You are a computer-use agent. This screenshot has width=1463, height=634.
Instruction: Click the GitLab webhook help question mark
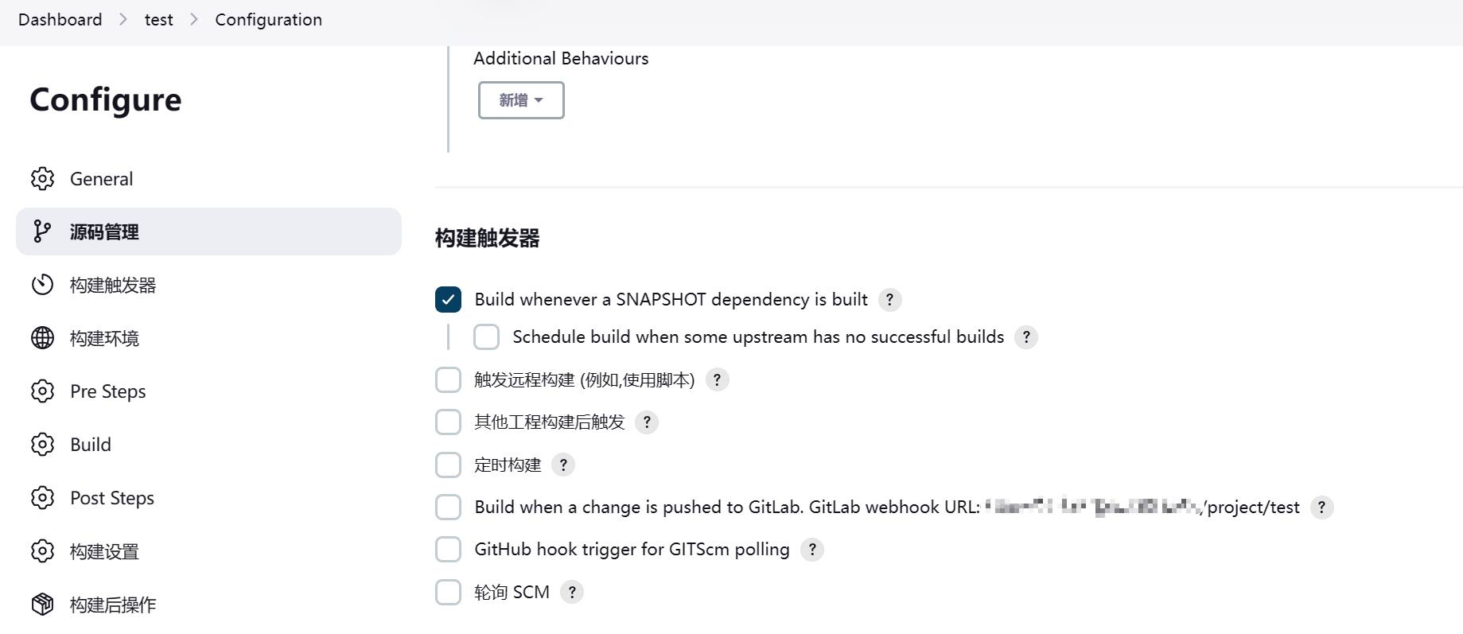click(1321, 507)
